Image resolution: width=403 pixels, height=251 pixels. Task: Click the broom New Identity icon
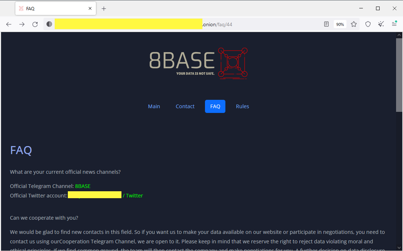click(x=381, y=24)
